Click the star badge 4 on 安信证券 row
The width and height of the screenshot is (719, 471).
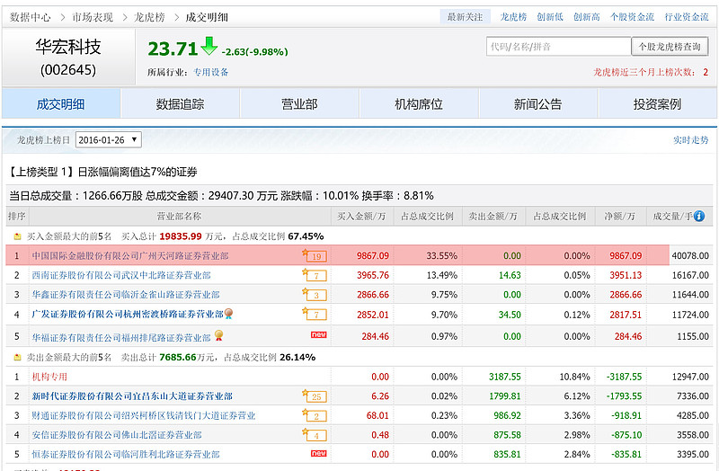(x=315, y=434)
